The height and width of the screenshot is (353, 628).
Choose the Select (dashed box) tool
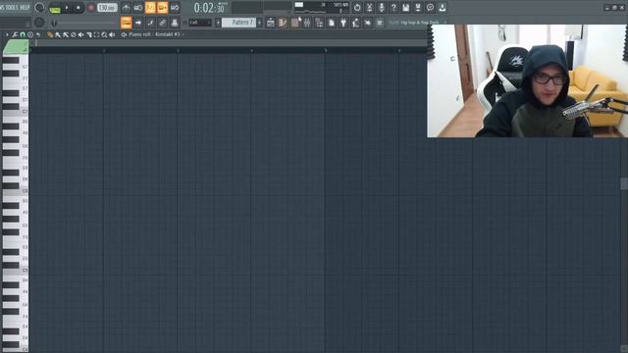point(96,35)
